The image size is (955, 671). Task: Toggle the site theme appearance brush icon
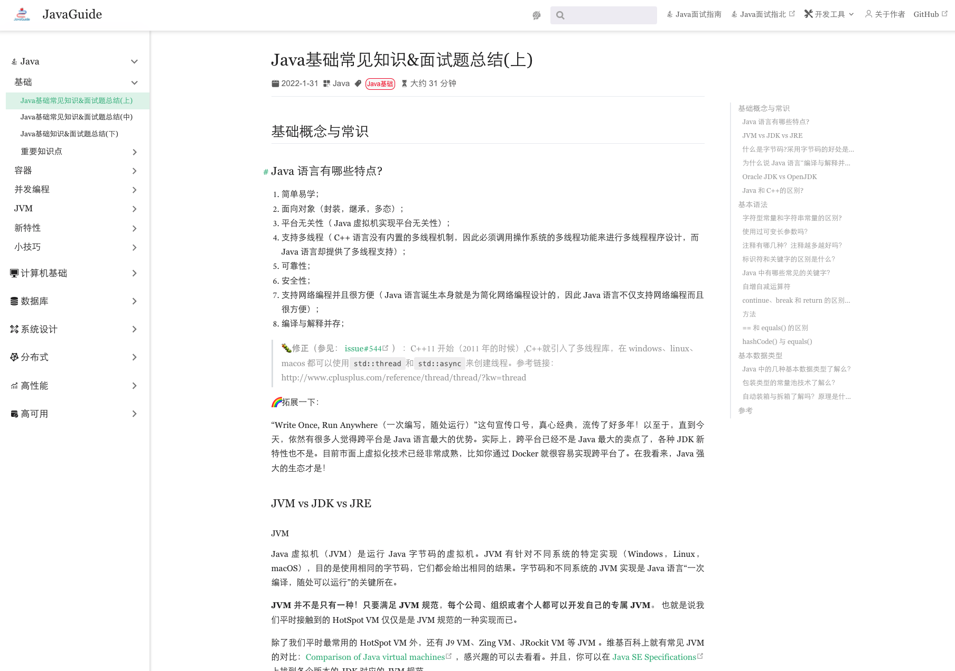pyautogui.click(x=536, y=15)
